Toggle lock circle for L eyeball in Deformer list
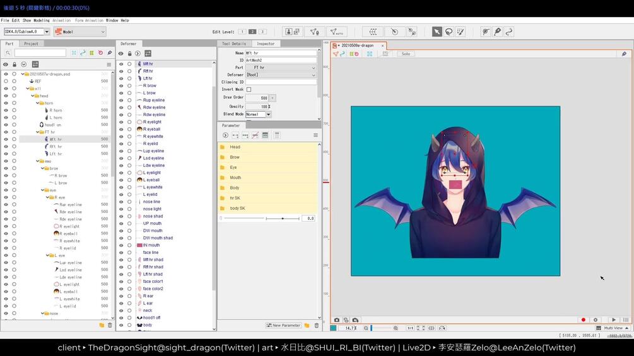This screenshot has width=634, height=356. (x=129, y=180)
